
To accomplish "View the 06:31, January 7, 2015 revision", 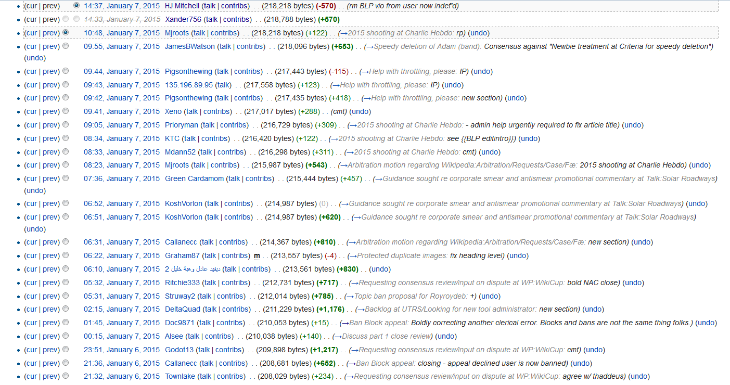I will (x=122, y=242).
